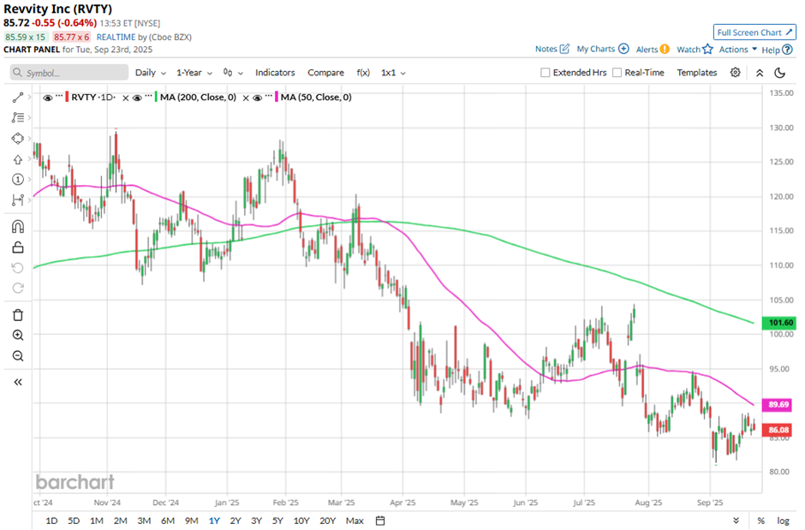The height and width of the screenshot is (530, 805).
Task: Select the 10Y time range
Action: (301, 521)
